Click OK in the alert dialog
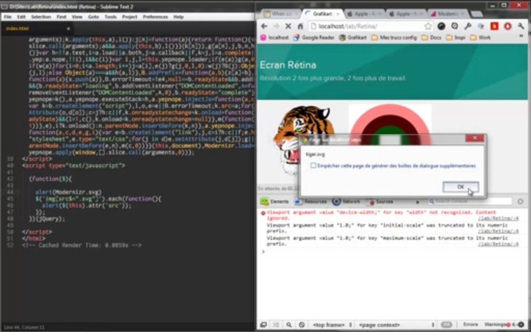The width and height of the screenshot is (531, 332). [460, 187]
